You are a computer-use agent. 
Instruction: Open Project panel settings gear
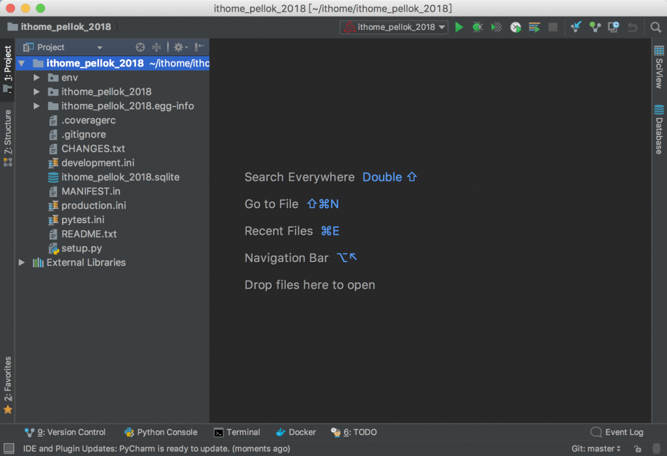point(180,47)
